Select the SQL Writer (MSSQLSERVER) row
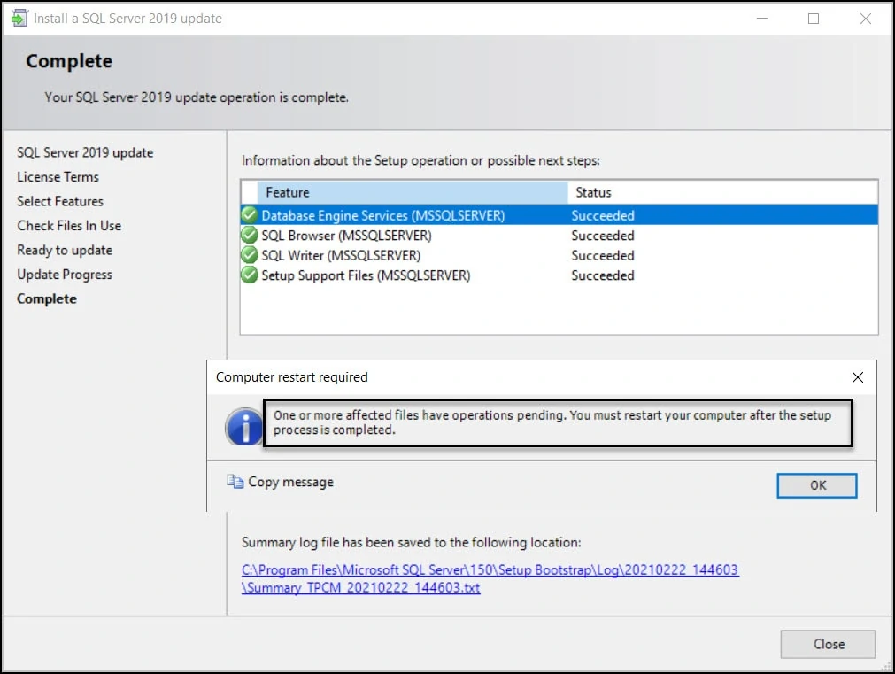The width and height of the screenshot is (895, 674). [x=559, y=255]
